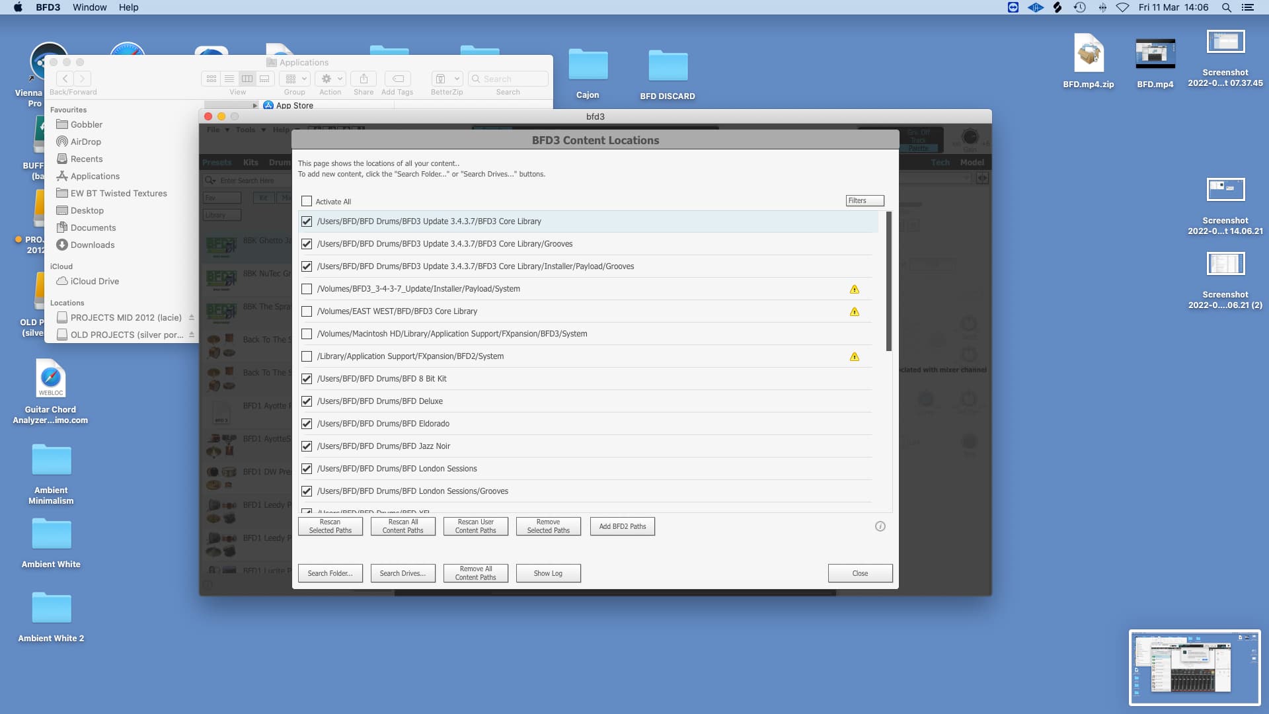Uncheck the BFD3 Core Library path checkbox

pyautogui.click(x=307, y=221)
